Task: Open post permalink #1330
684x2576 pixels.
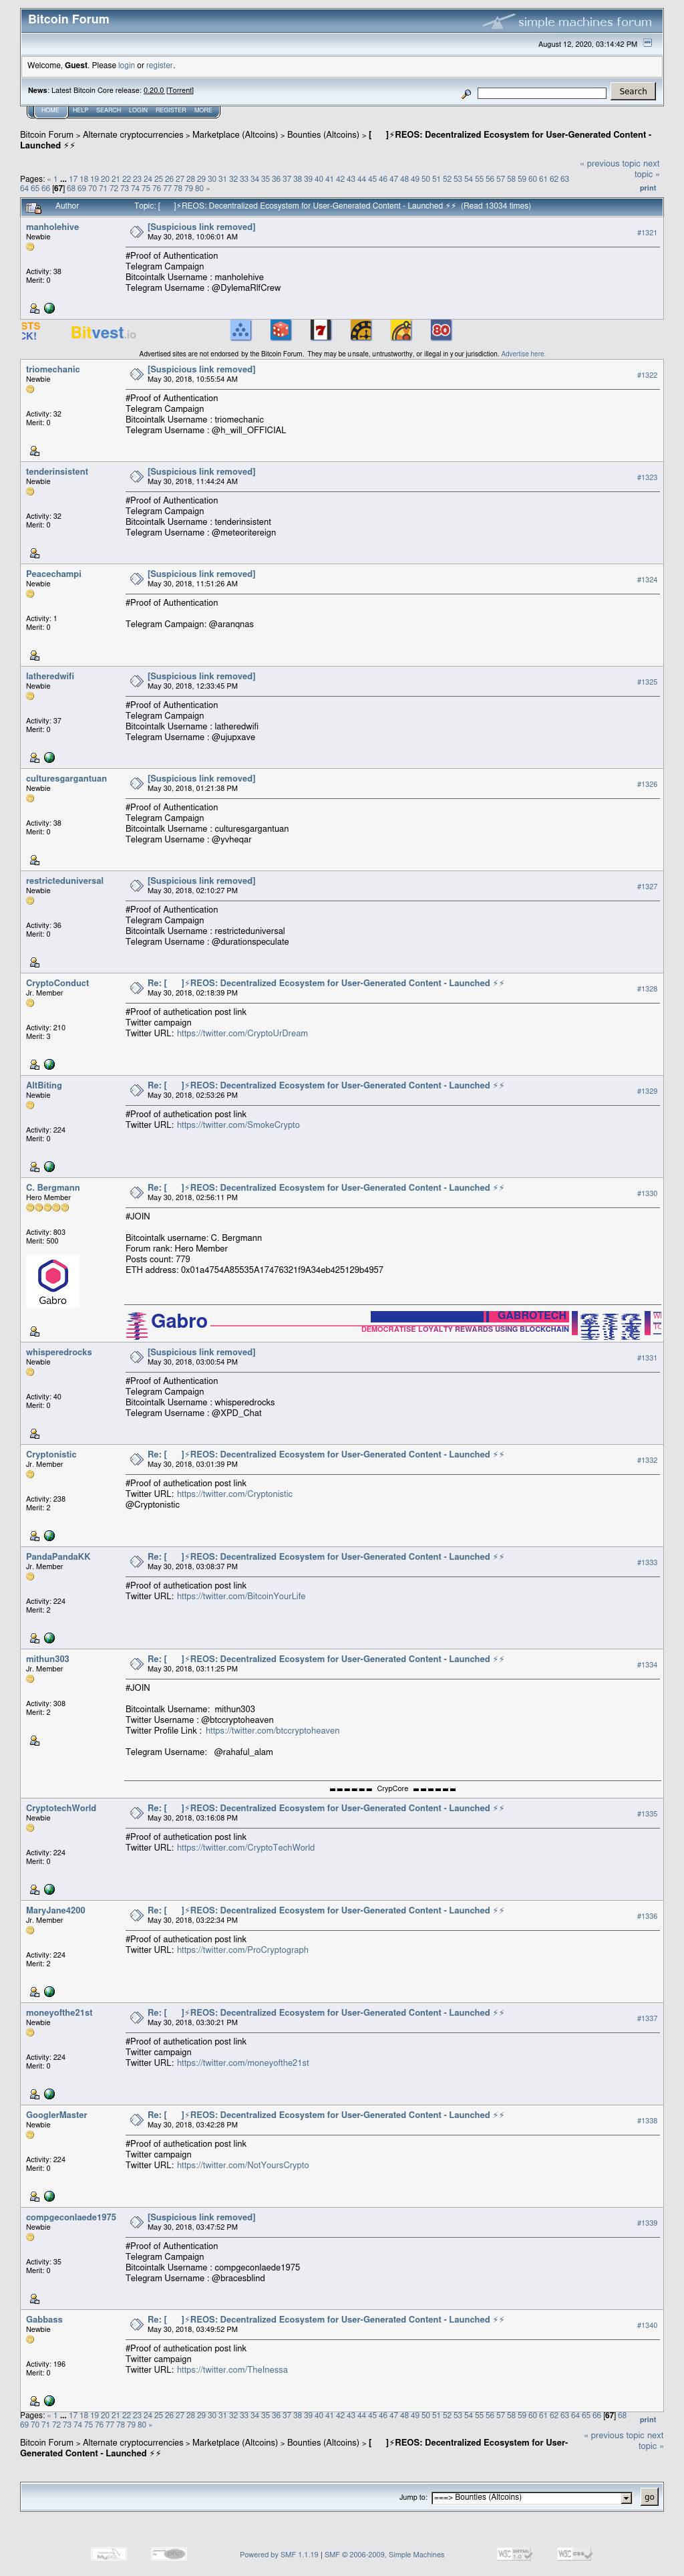Action: tap(647, 1193)
